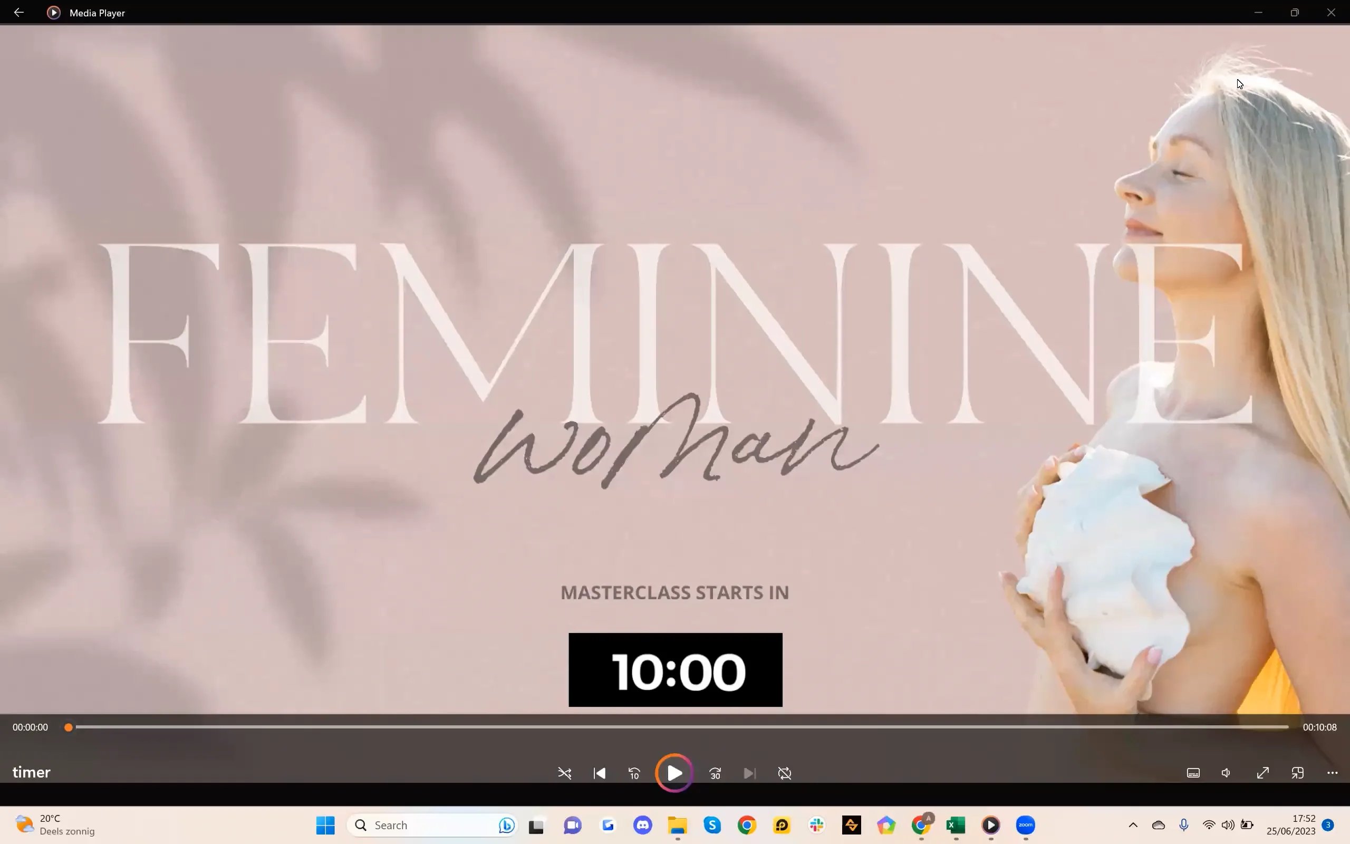Screen dimensions: 1350x844
Task: Open the subtitles and captions icon
Action: 1193,773
